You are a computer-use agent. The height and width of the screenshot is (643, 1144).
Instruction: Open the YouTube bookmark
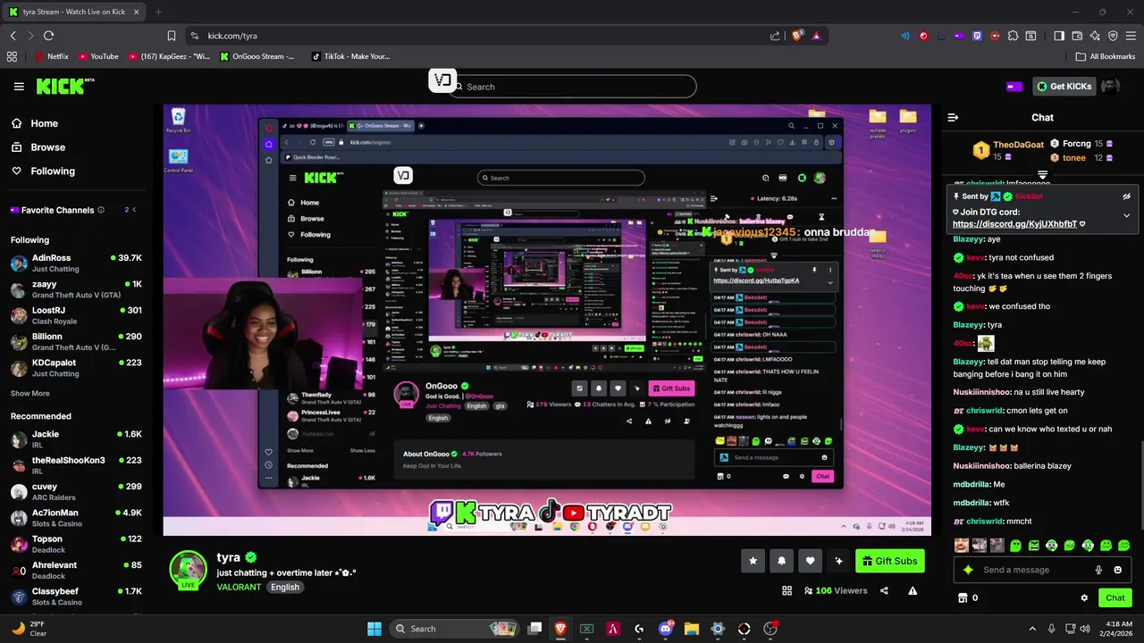98,56
